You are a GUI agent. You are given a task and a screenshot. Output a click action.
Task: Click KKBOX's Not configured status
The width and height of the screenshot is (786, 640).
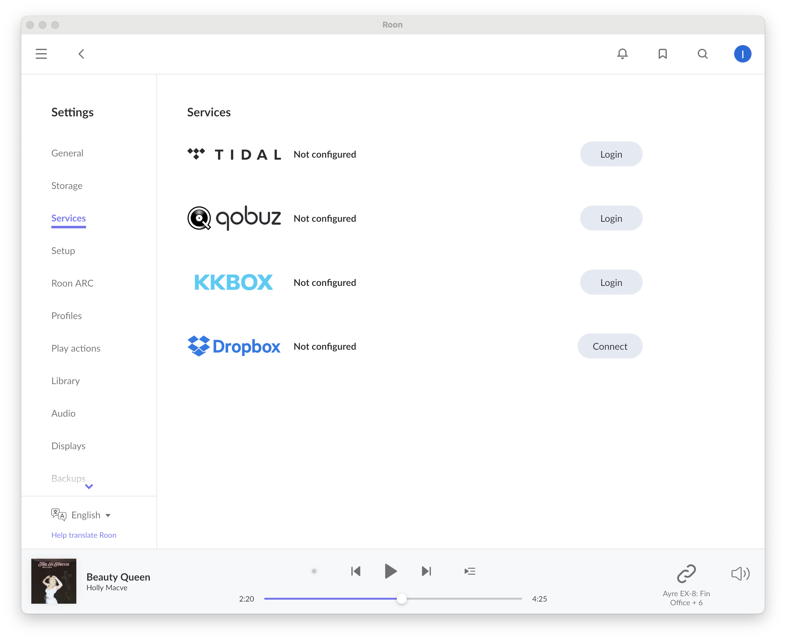click(x=325, y=282)
